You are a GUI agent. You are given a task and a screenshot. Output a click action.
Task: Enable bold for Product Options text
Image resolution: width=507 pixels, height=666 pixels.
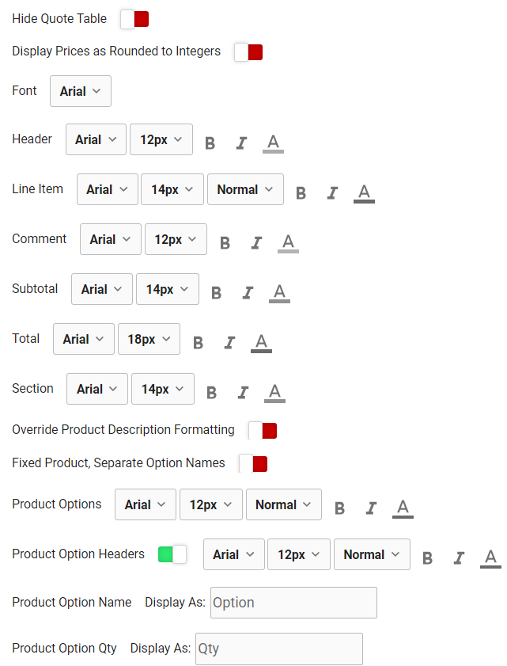tap(339, 508)
